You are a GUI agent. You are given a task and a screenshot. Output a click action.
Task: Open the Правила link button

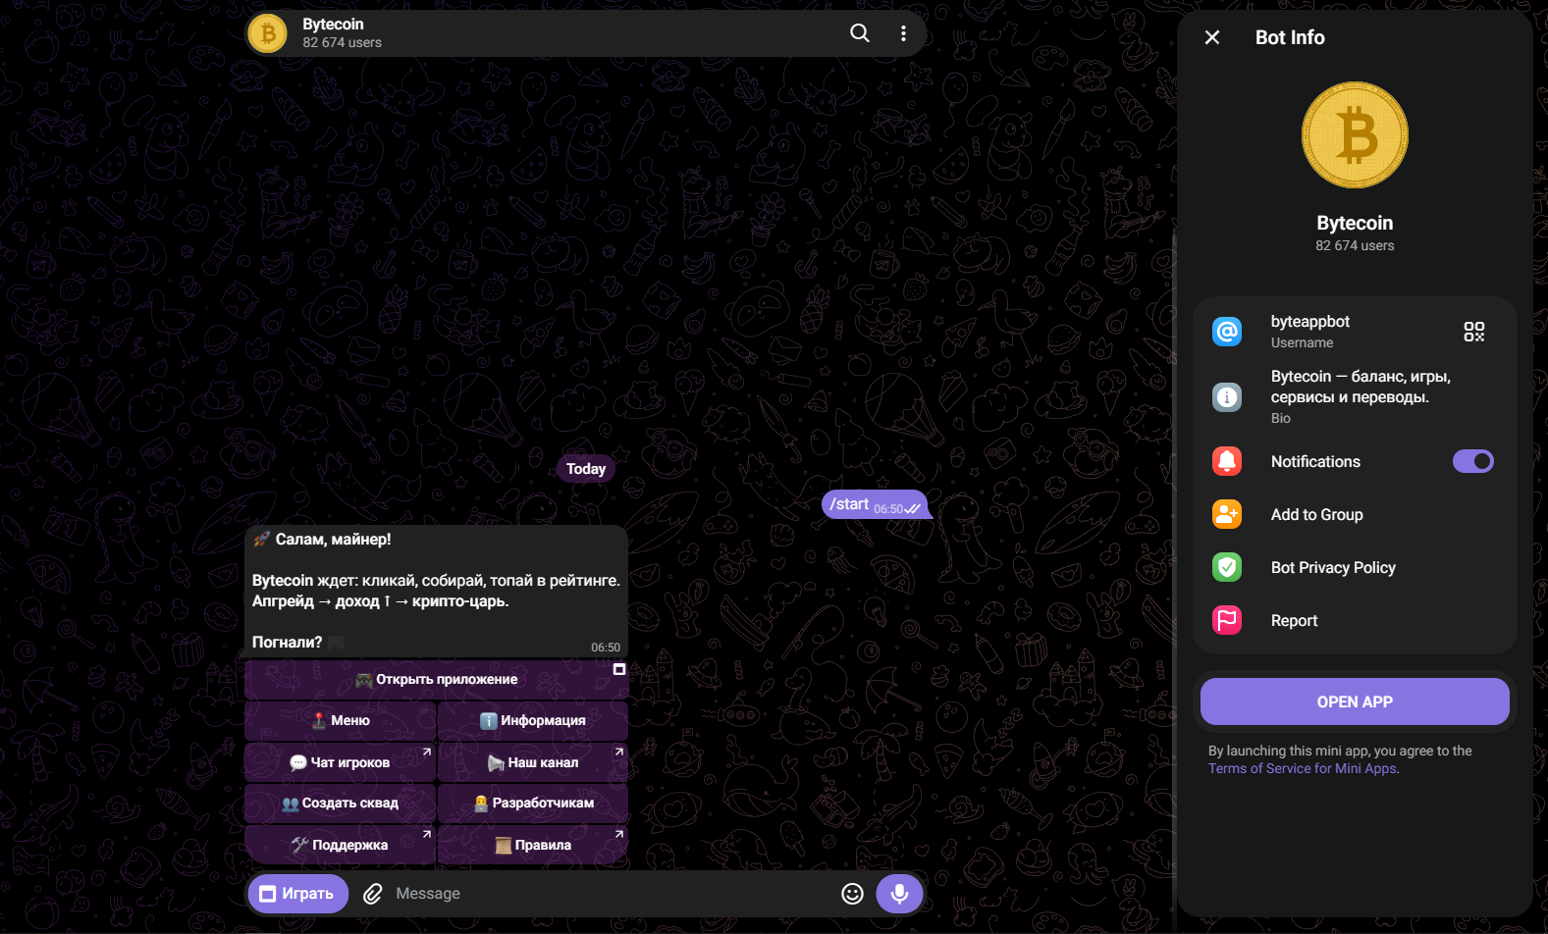pyautogui.click(x=533, y=845)
